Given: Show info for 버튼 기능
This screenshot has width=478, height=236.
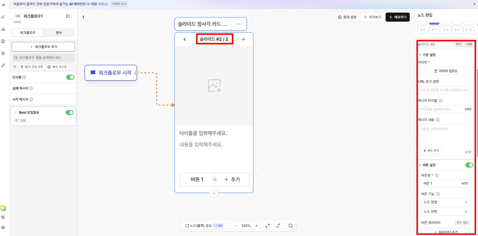Looking at the screenshot, I should [x=438, y=194].
